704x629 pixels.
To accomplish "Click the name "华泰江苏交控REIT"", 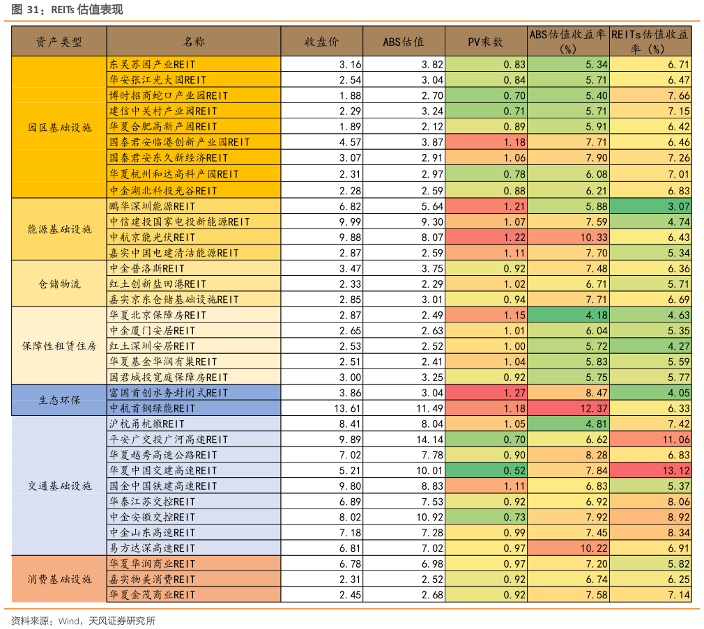I will pyautogui.click(x=153, y=502).
